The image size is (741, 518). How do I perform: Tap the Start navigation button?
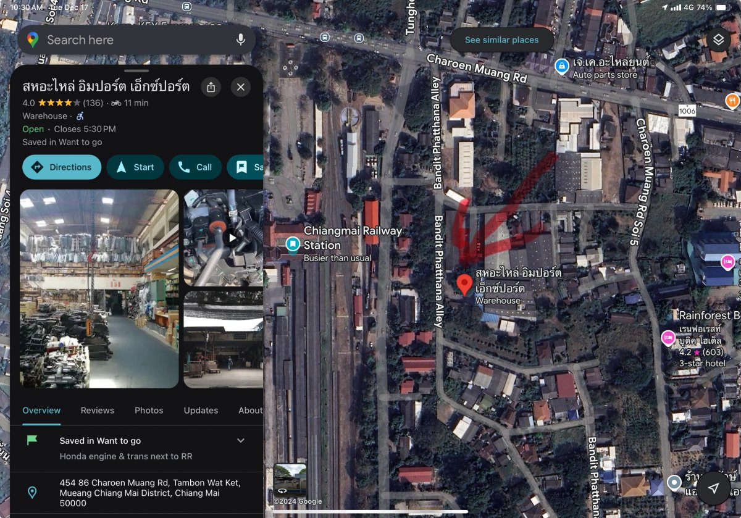click(135, 167)
